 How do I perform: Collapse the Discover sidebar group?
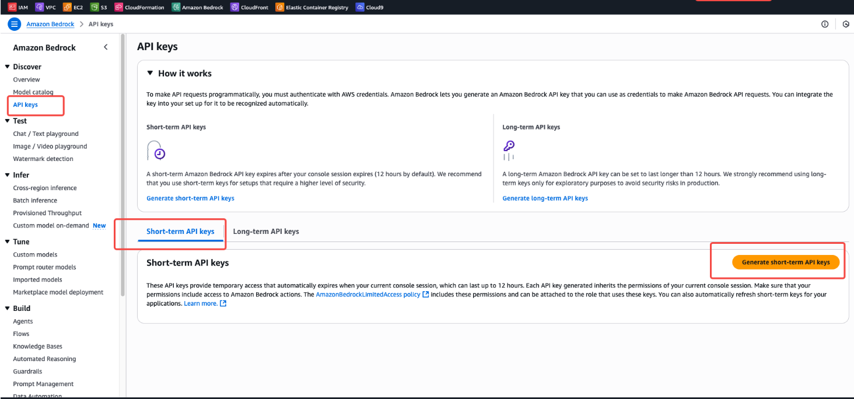[x=8, y=66]
